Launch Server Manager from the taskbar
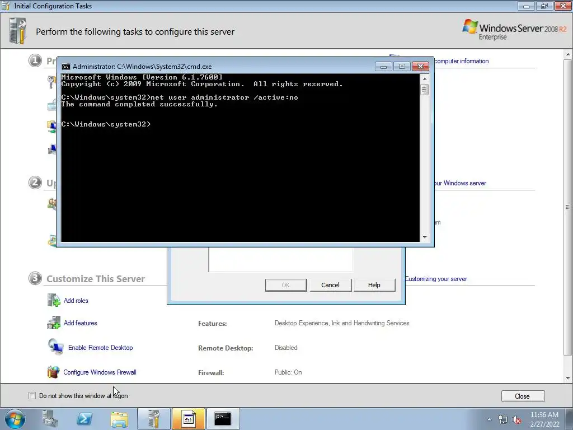573x430 pixels. click(50, 419)
